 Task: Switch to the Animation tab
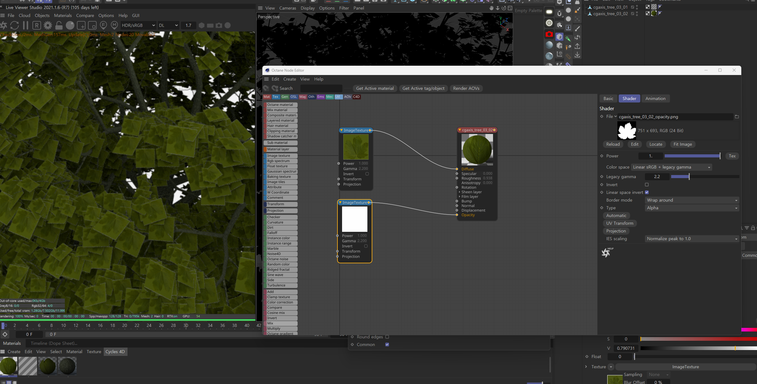[655, 98]
